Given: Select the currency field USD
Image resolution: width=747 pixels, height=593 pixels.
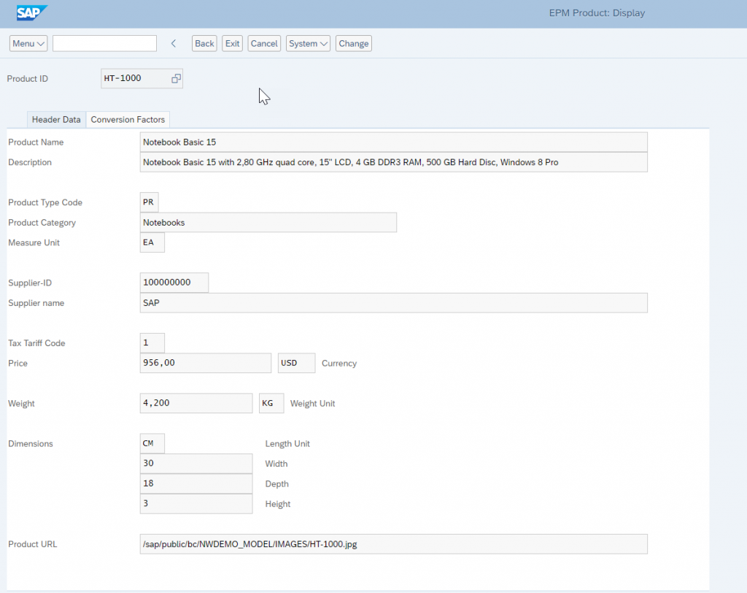Looking at the screenshot, I should (296, 363).
